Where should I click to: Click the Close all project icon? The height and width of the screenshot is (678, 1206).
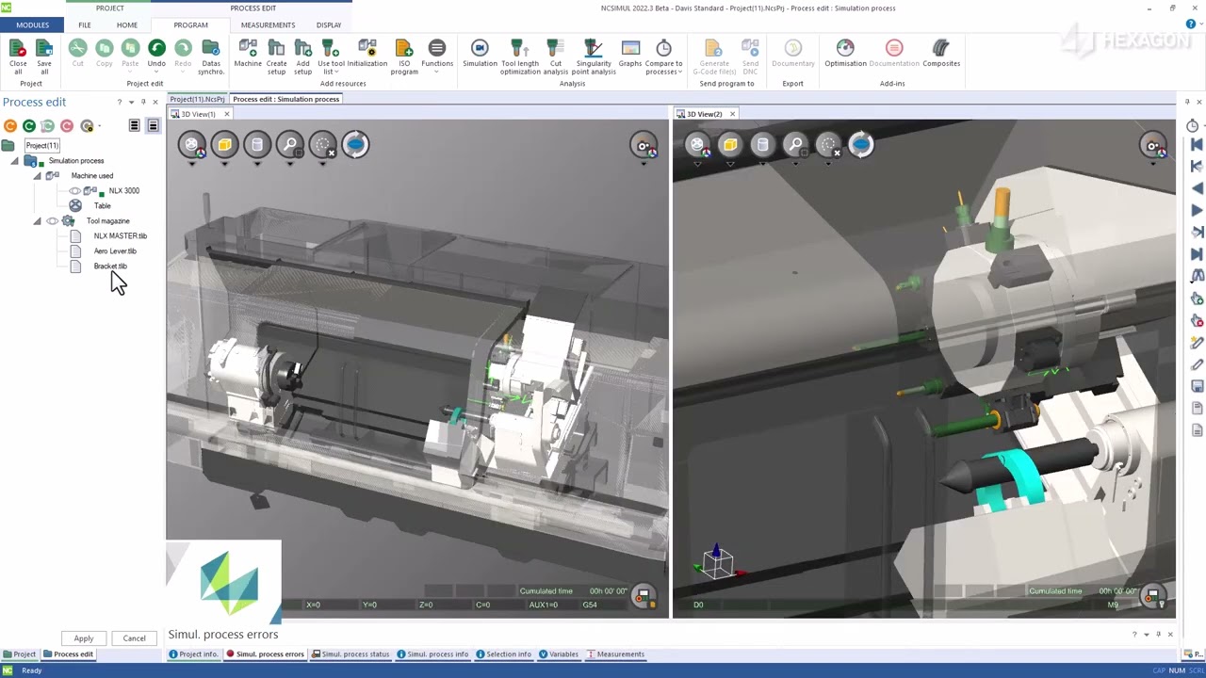(x=18, y=56)
